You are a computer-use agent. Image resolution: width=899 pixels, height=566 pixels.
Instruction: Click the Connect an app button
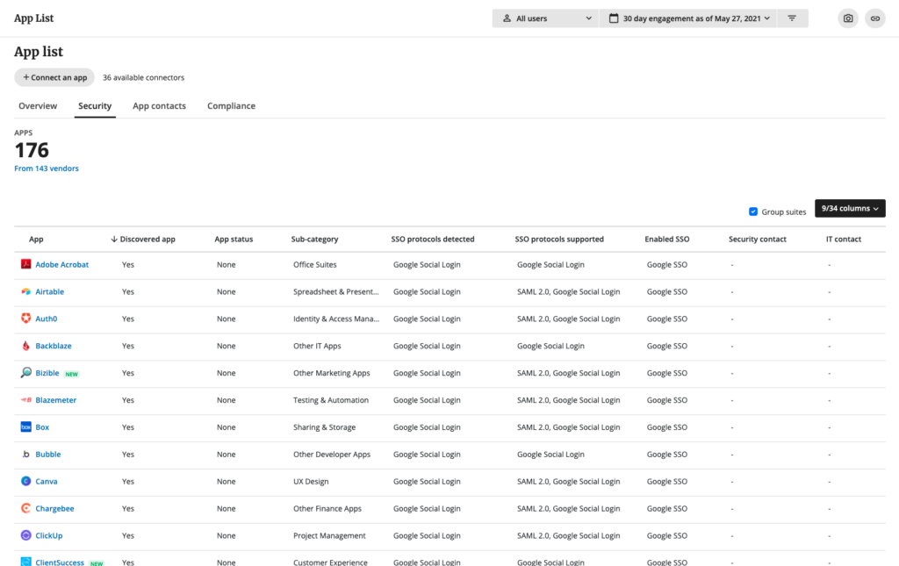click(54, 77)
